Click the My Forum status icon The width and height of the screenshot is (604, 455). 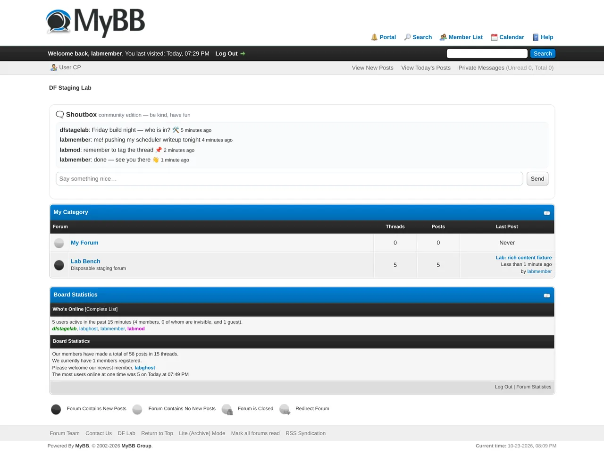59,243
